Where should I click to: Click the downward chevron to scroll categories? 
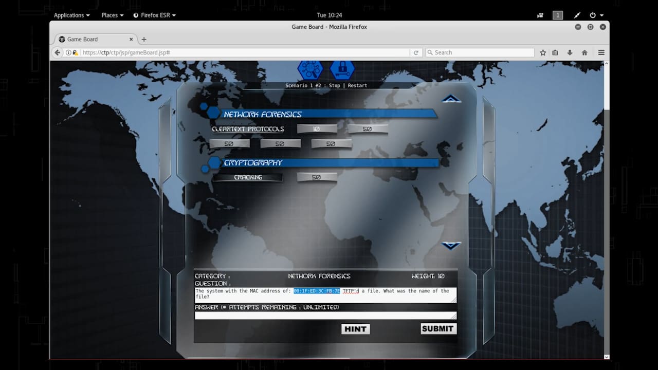pyautogui.click(x=451, y=246)
